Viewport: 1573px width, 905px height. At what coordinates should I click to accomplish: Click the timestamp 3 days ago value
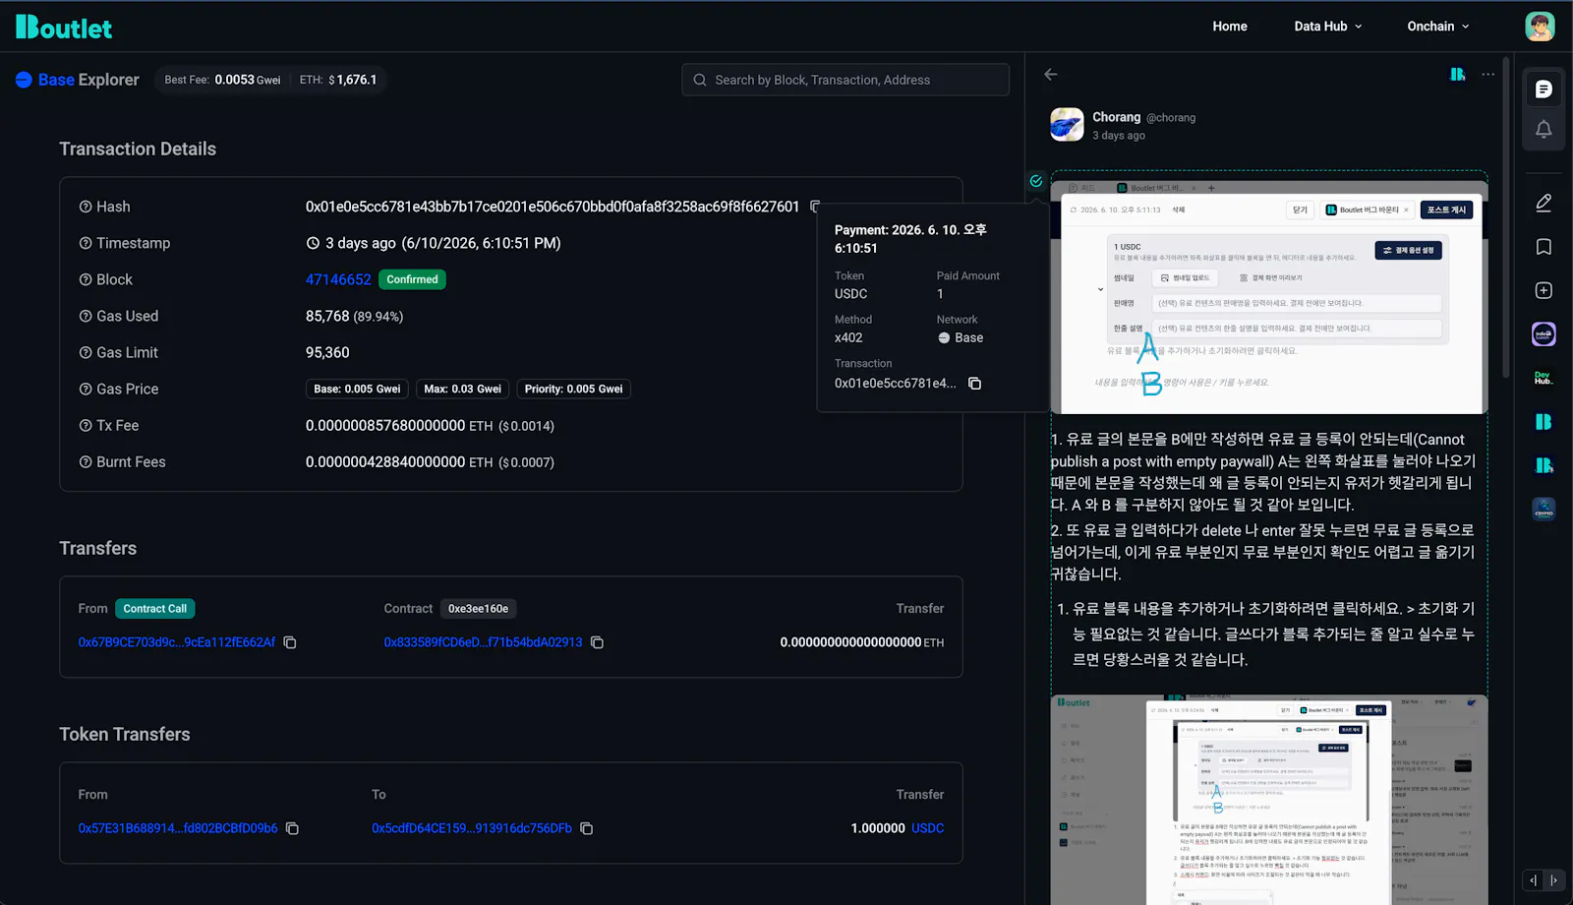[x=433, y=243]
